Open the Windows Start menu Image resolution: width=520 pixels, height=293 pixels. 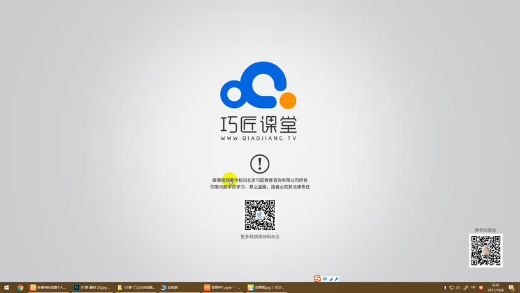pos(6,288)
